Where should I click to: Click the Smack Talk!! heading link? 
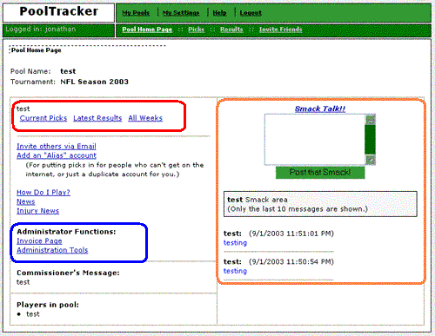pyautogui.click(x=320, y=109)
